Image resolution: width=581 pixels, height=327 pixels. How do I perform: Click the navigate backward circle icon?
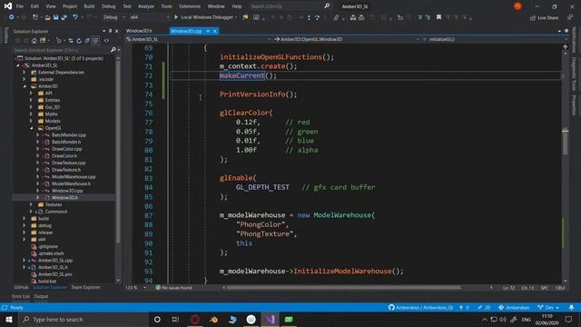click(x=12, y=17)
